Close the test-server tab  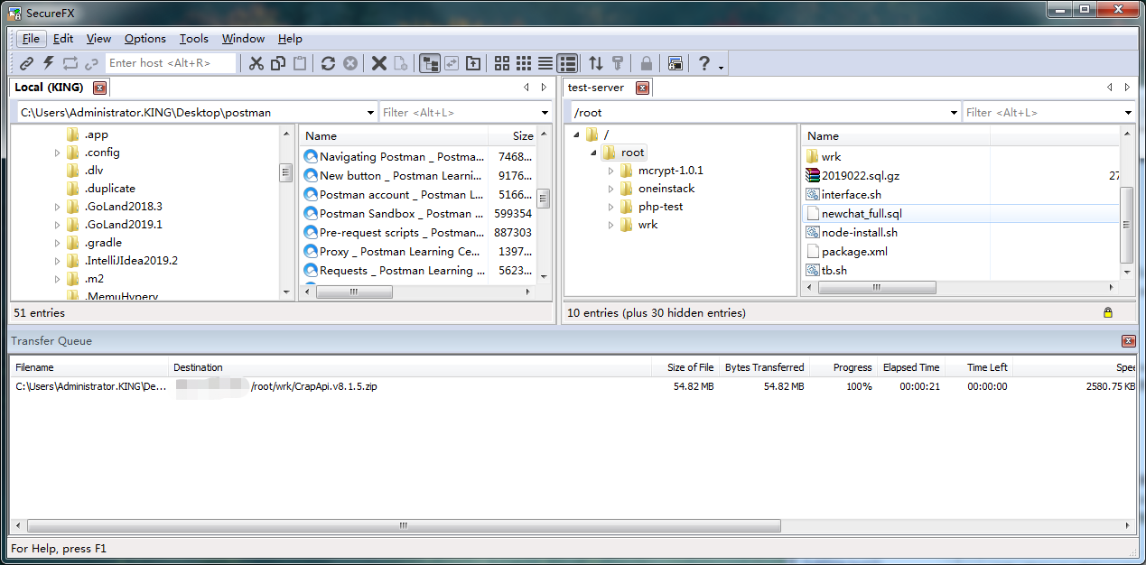(642, 88)
